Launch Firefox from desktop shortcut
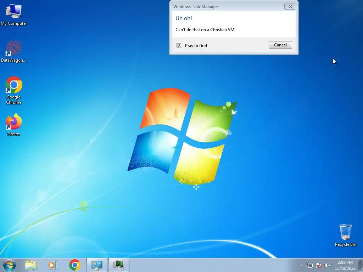 click(14, 124)
